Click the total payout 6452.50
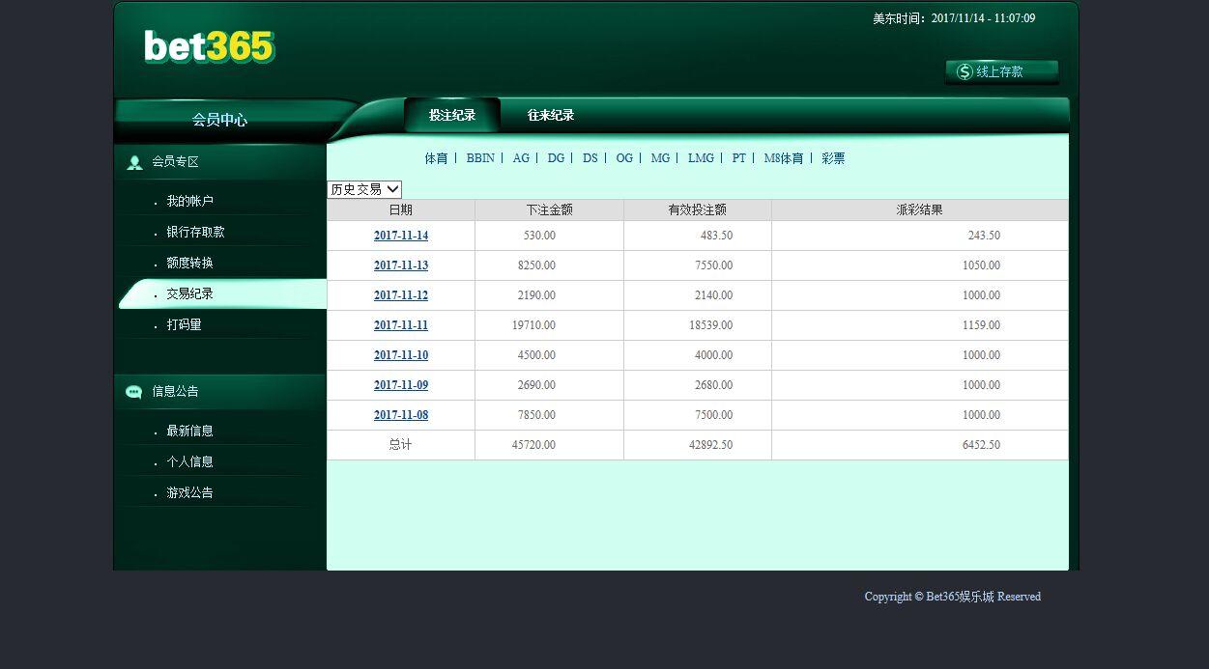 pyautogui.click(x=981, y=445)
